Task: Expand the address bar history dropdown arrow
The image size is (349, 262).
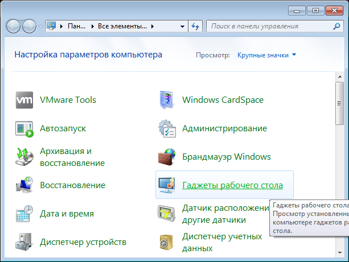Action: pyautogui.click(x=182, y=27)
